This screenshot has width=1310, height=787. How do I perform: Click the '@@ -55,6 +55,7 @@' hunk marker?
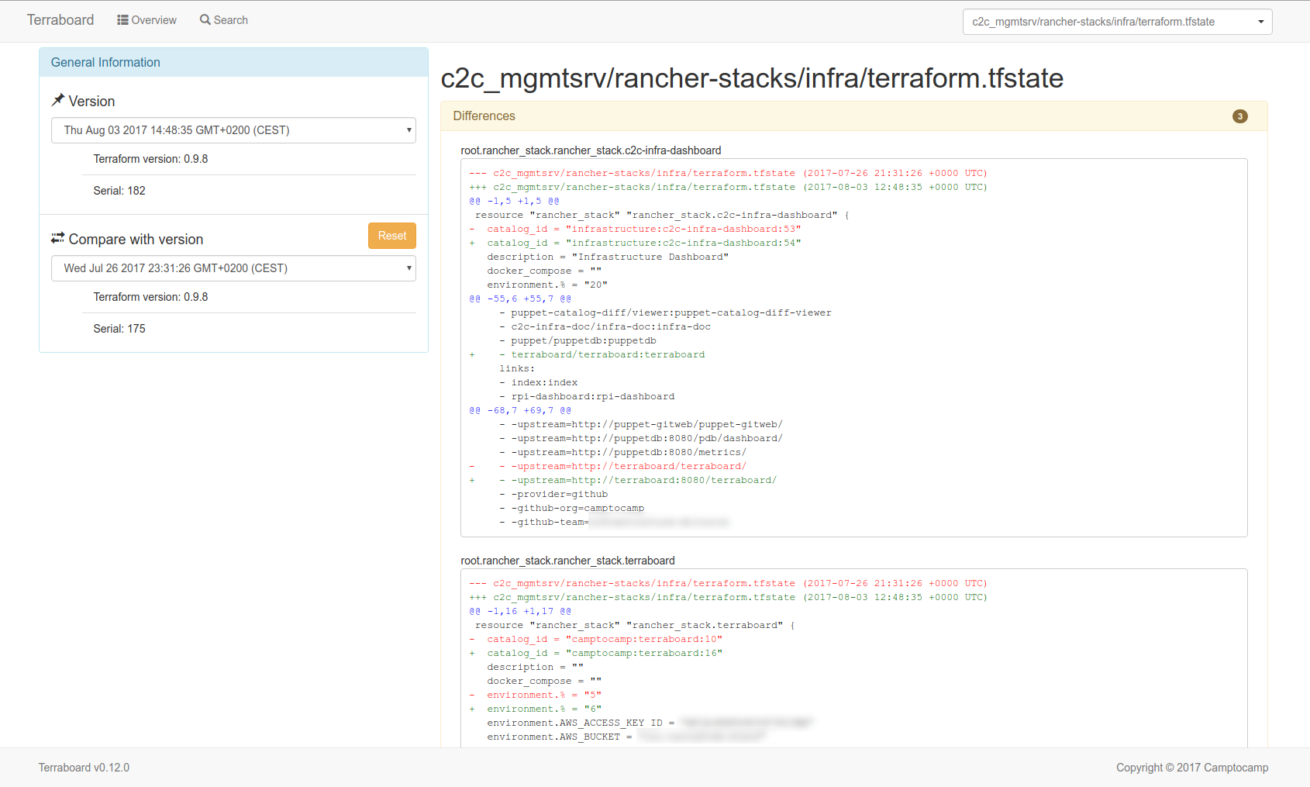pos(520,299)
